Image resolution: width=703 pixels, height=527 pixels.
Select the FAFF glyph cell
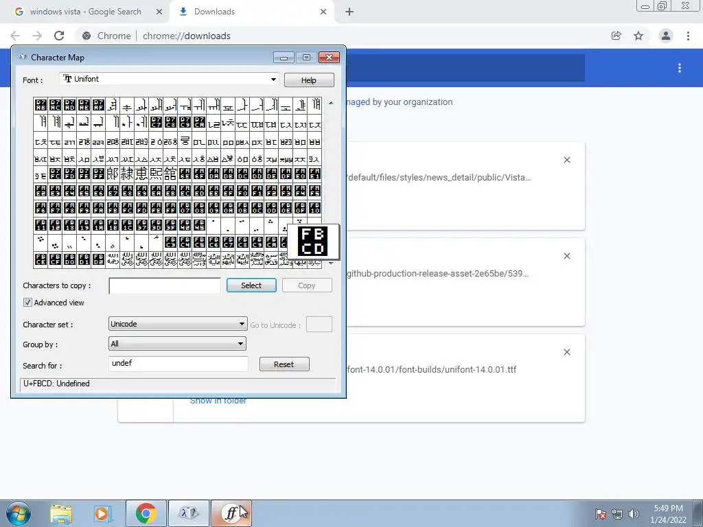click(x=170, y=208)
